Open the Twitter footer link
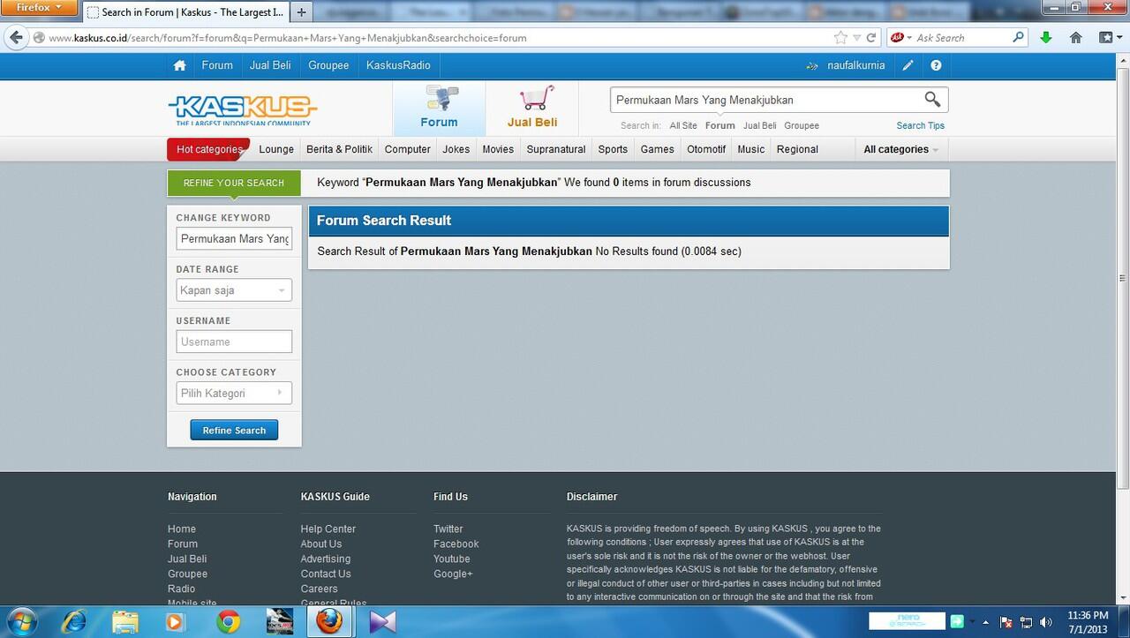This screenshot has width=1130, height=638. coord(448,529)
